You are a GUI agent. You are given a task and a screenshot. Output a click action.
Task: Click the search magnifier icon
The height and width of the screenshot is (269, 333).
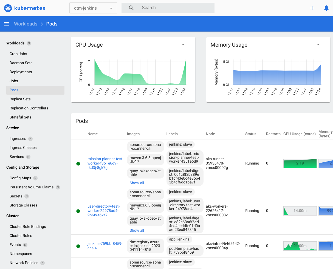pos(131,8)
